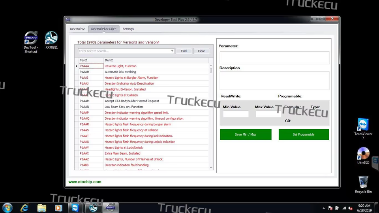Screen dimensions: 379x213
Task: Click the Action Center flag tray icon
Action: pos(330,208)
